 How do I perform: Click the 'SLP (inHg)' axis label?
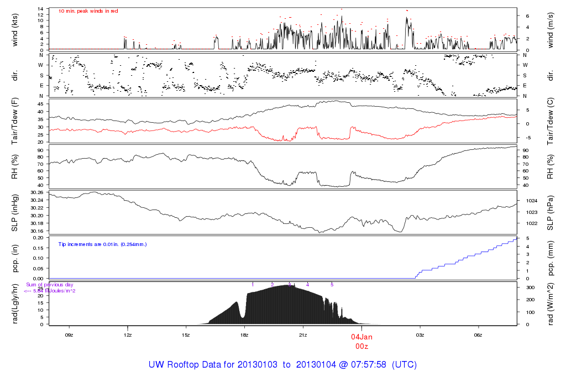15,213
